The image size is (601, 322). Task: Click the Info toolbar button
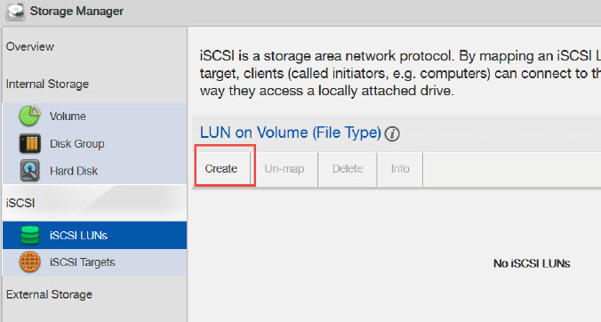click(x=400, y=169)
